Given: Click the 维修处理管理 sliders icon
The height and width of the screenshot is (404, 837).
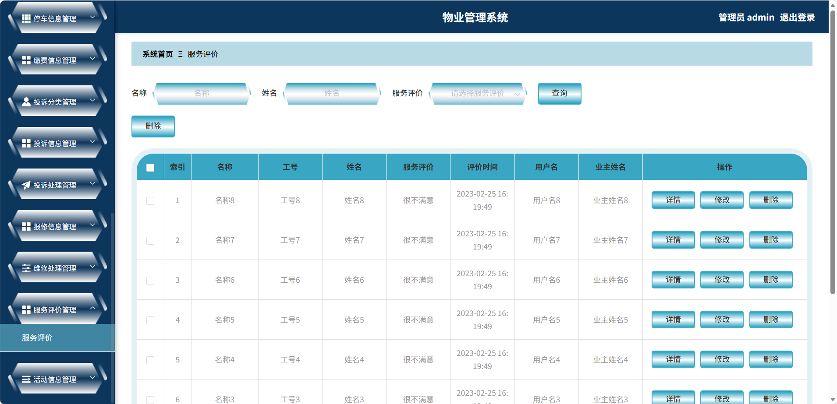Looking at the screenshot, I should tap(26, 268).
